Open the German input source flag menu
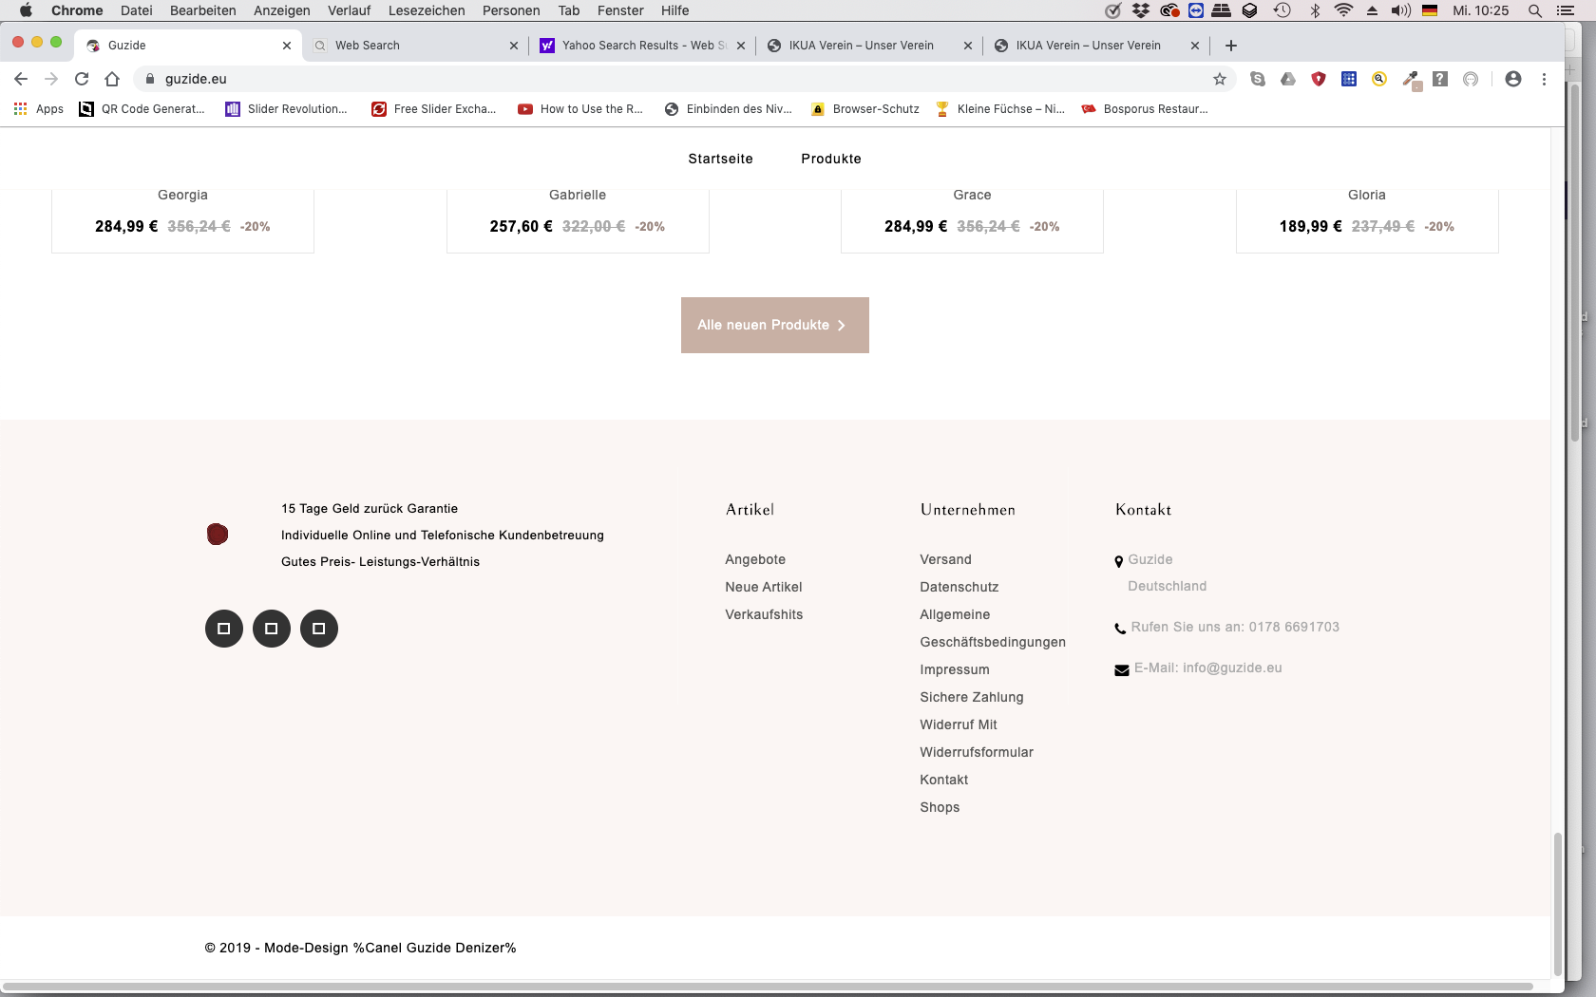Image resolution: width=1596 pixels, height=997 pixels. point(1430,10)
